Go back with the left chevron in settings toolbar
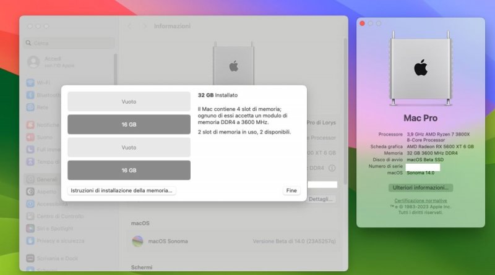This screenshot has width=495, height=275. click(129, 26)
